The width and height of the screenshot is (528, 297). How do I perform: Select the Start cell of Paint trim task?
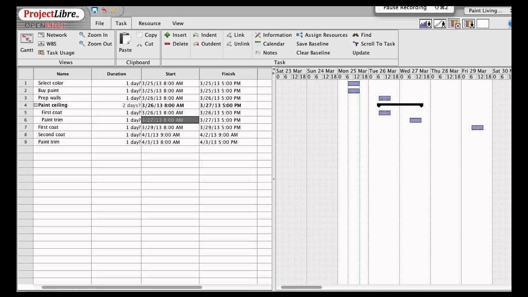click(x=170, y=120)
